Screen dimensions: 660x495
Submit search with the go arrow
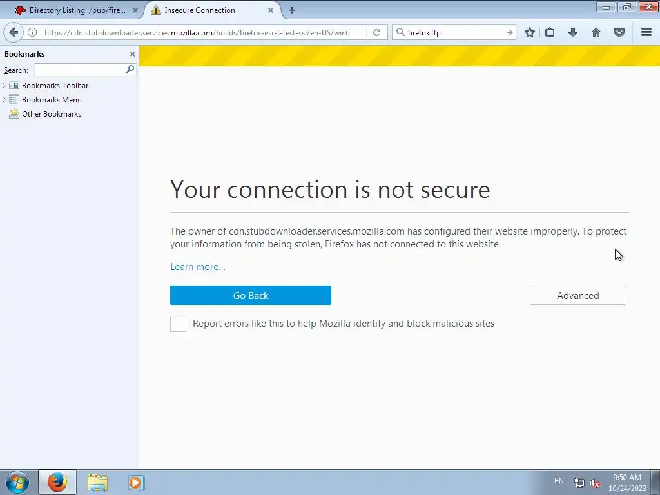tap(509, 32)
